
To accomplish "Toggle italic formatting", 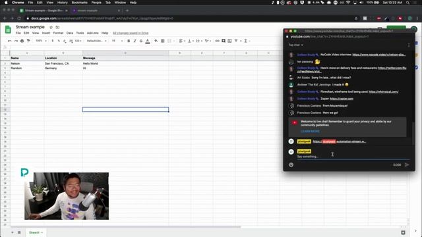I will click(x=135, y=41).
